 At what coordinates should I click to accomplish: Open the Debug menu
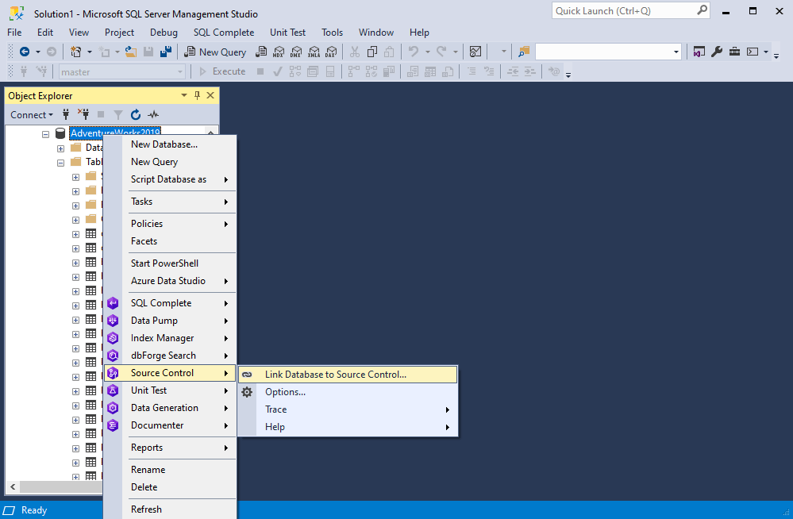164,33
